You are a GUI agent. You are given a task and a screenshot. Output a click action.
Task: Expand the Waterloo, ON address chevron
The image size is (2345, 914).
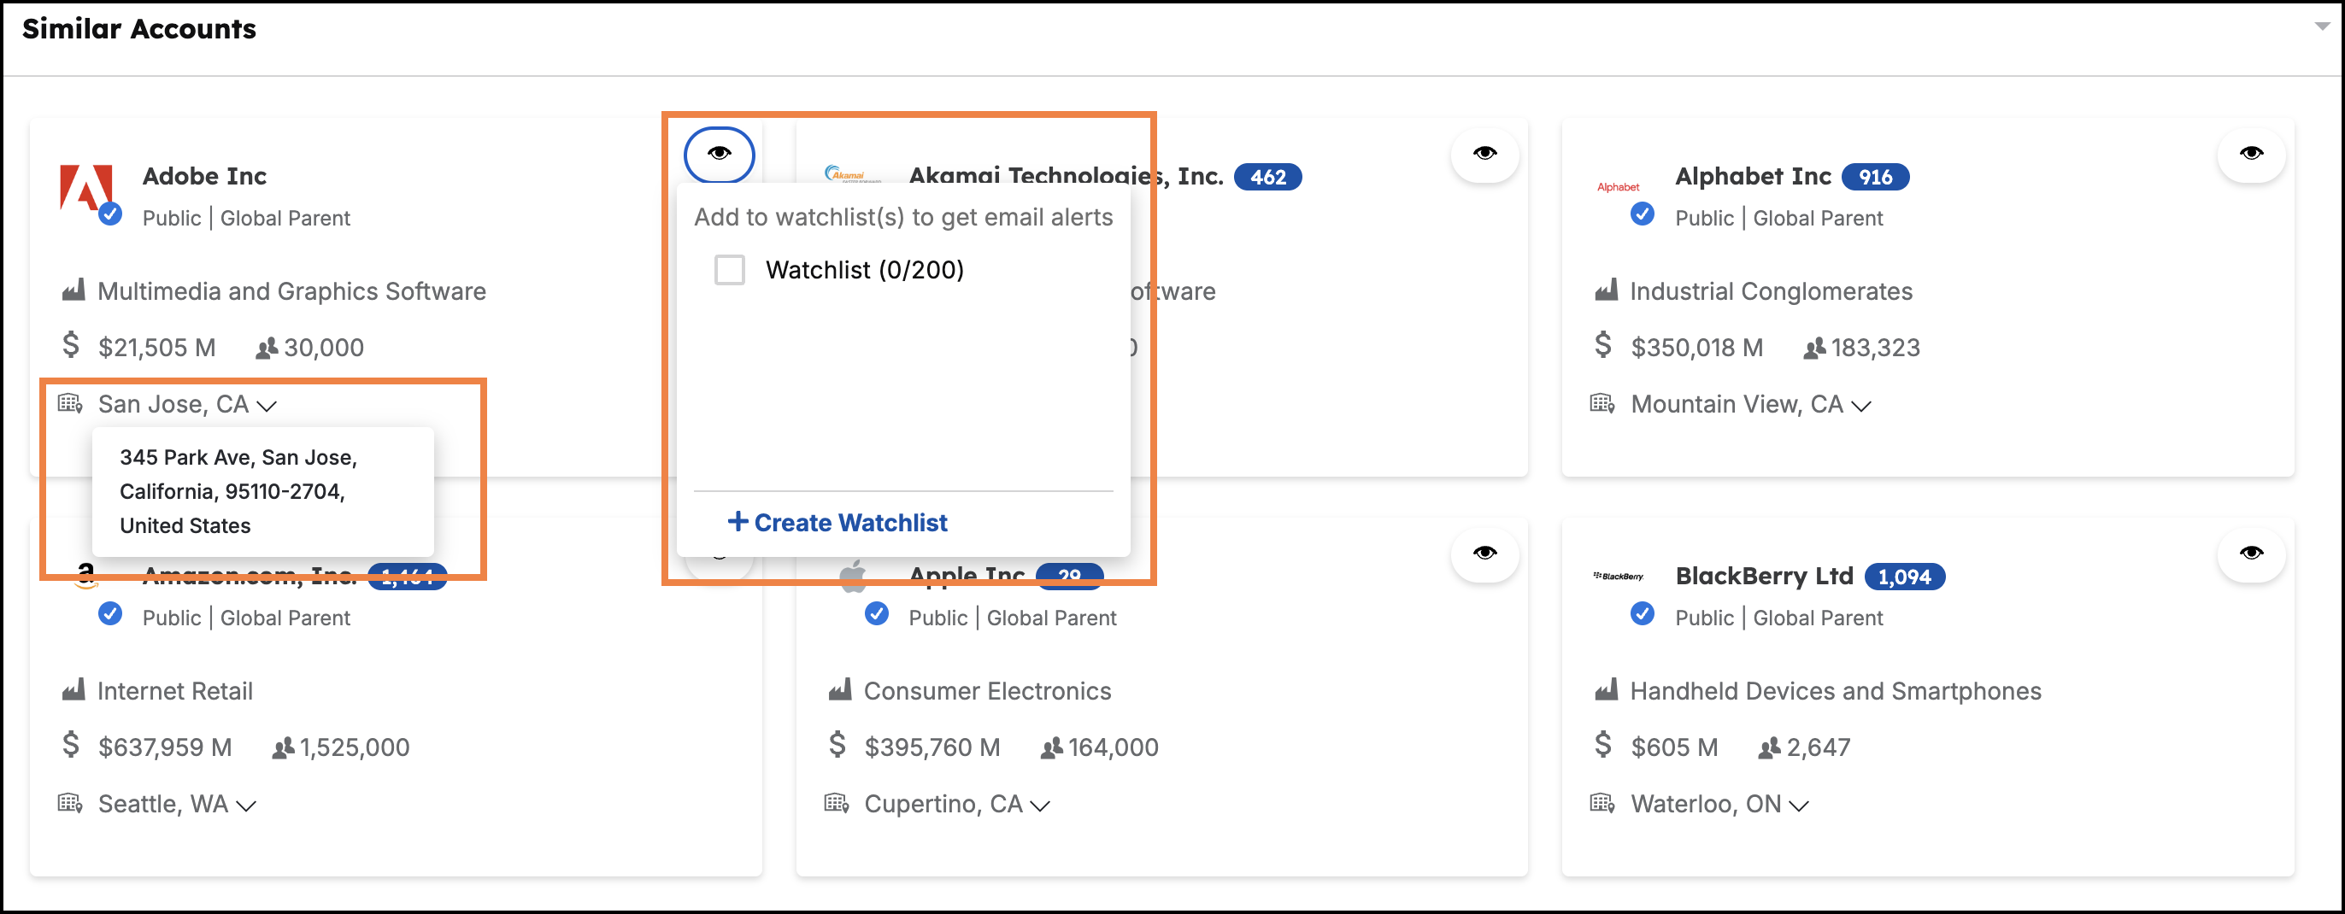[x=1798, y=806]
